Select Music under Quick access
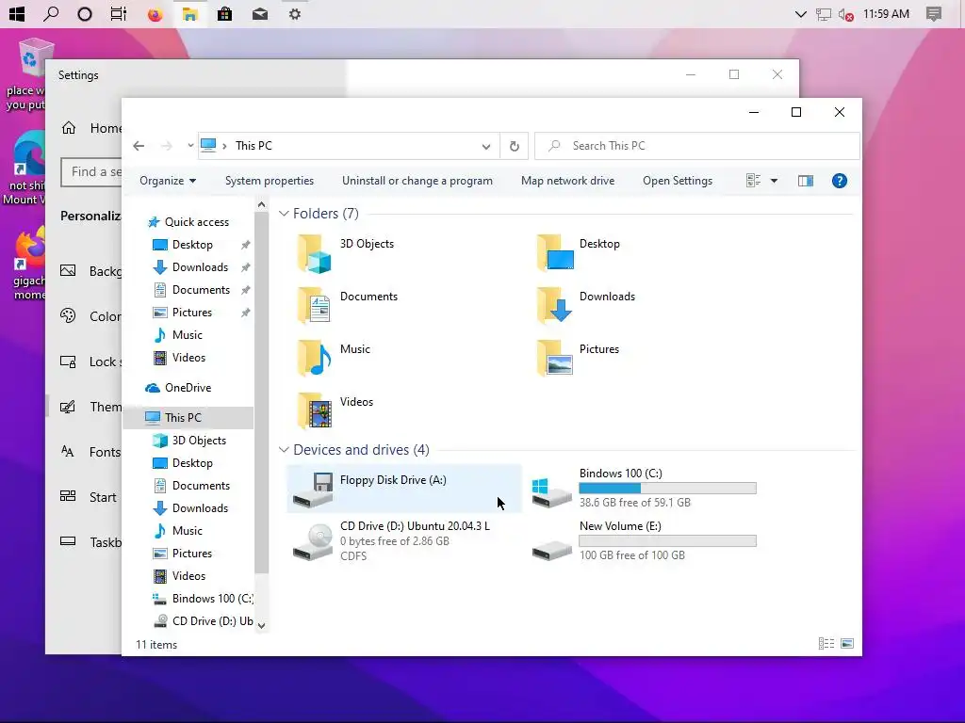This screenshot has width=965, height=723. point(188,335)
